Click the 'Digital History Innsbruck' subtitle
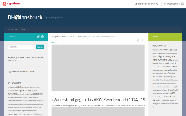The width and height of the screenshot is (186, 116). click(55, 17)
